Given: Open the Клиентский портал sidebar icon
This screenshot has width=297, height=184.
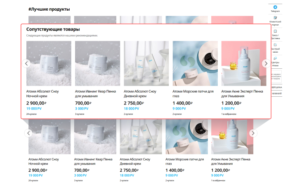Looking at the screenshot, I should [x=275, y=21].
